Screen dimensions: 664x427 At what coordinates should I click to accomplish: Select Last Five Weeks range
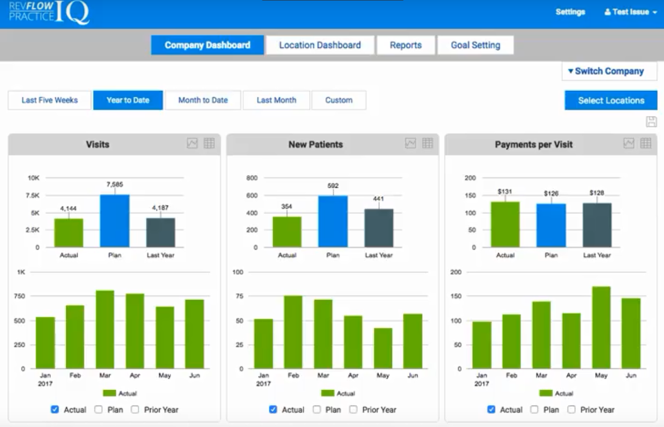coord(50,100)
